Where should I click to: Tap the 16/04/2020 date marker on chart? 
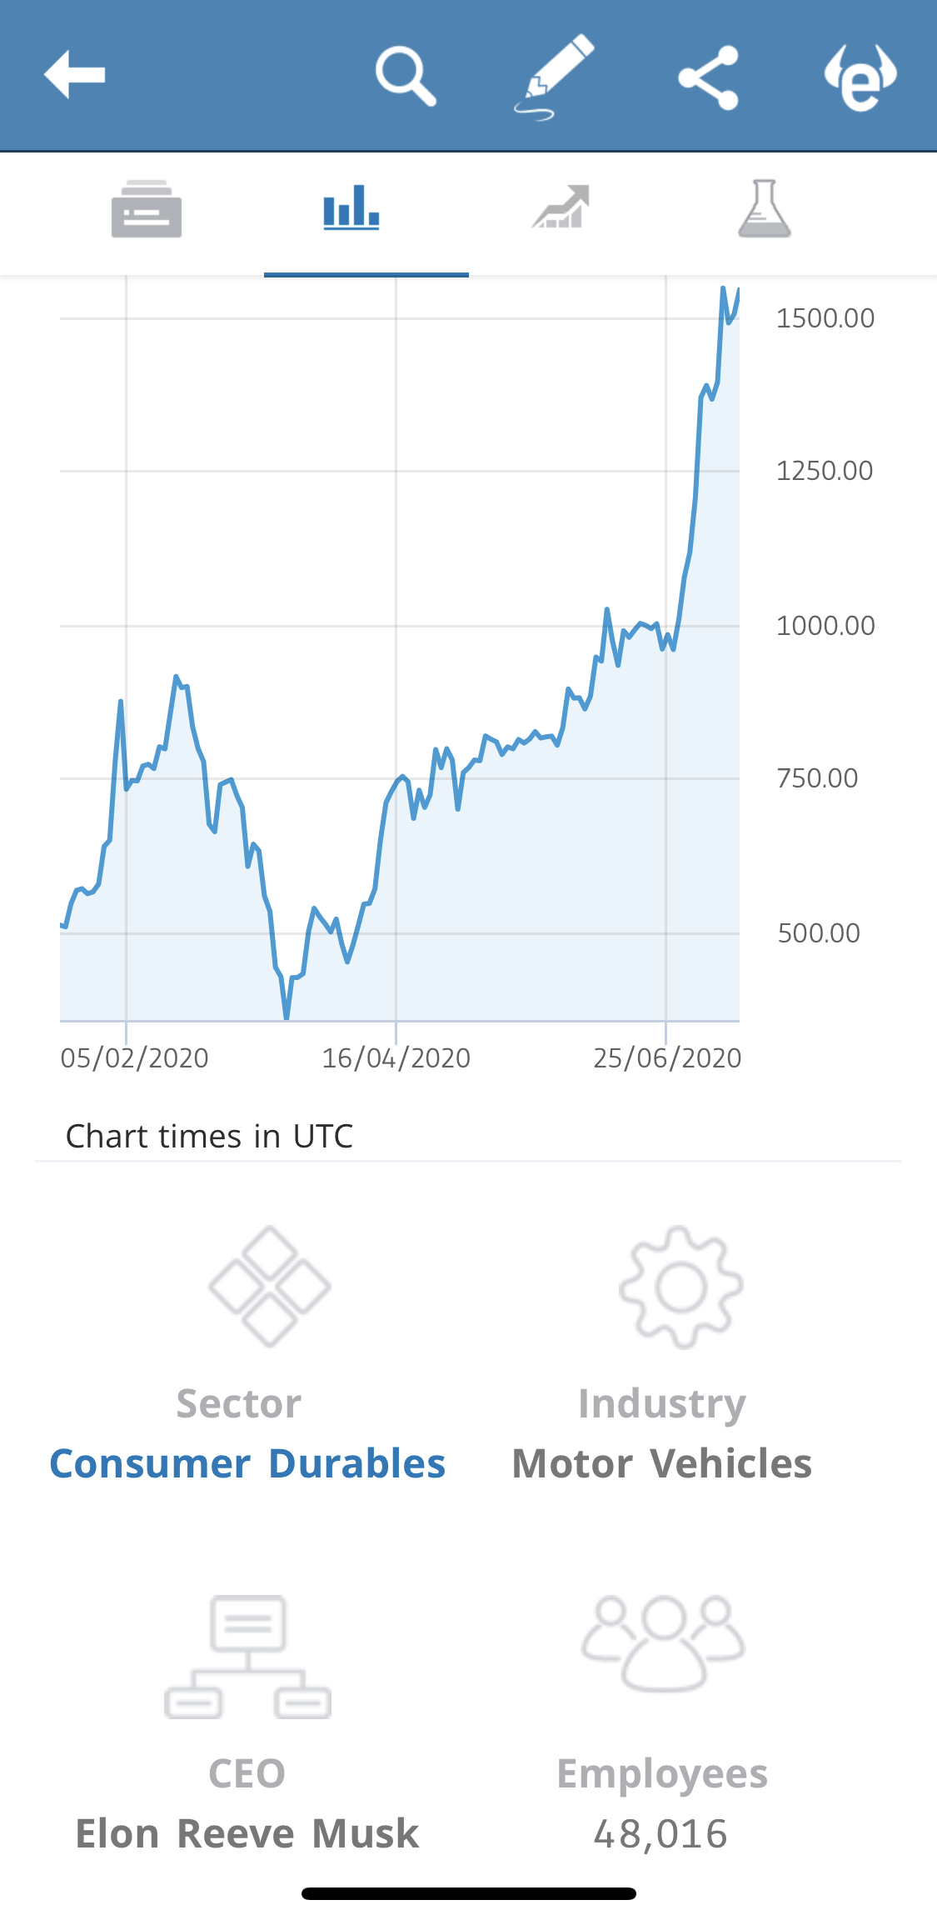click(x=396, y=1057)
